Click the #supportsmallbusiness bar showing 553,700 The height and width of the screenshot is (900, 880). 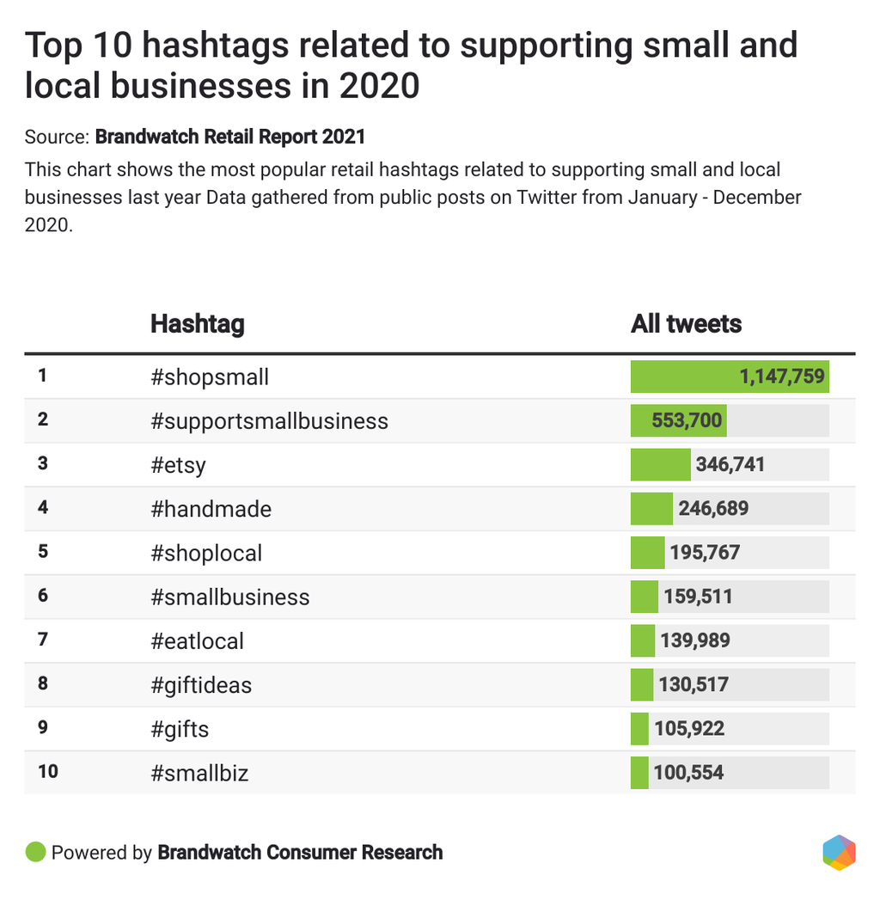(678, 420)
